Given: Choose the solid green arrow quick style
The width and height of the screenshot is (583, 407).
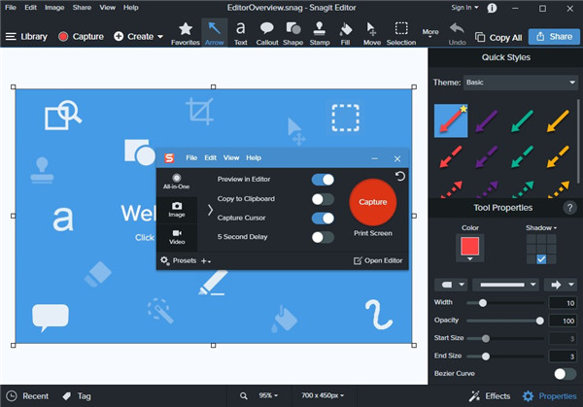Looking at the screenshot, I should (522, 121).
